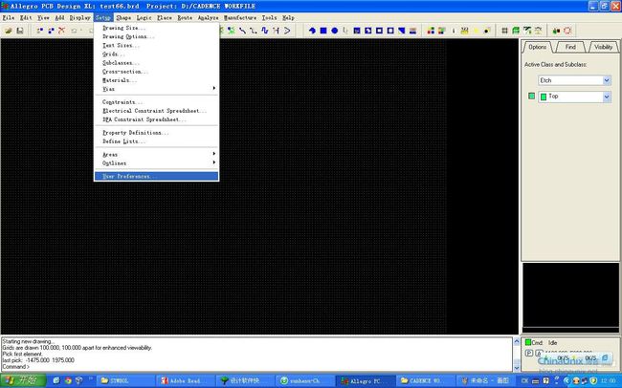
Task: Open Materials menu entry
Action: [156, 80]
